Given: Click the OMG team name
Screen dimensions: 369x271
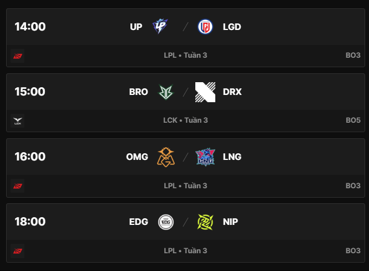Looking at the screenshot, I should pos(137,157).
